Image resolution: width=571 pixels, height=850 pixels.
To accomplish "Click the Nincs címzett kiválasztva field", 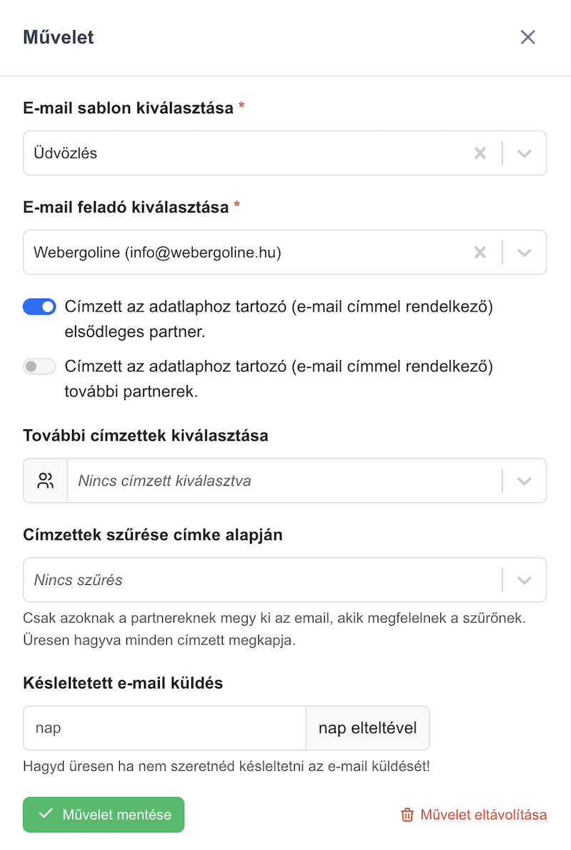I will [x=284, y=481].
